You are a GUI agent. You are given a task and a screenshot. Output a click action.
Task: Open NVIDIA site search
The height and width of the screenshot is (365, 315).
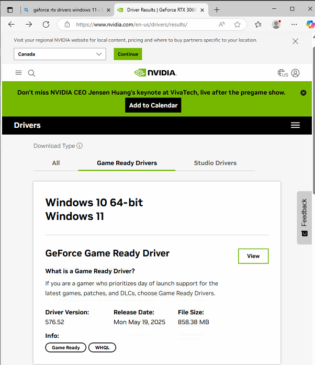31,73
